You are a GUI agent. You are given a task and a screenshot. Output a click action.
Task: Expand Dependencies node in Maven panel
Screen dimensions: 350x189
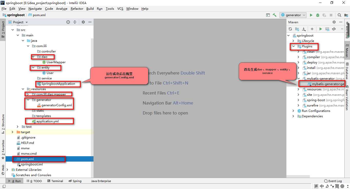pyautogui.click(x=294, y=116)
